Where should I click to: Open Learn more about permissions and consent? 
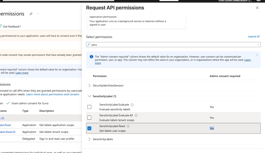coord(53,94)
